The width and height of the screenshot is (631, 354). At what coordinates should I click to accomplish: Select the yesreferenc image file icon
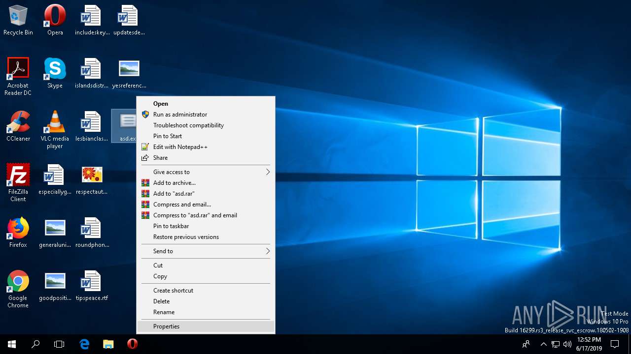tap(129, 74)
